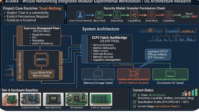Click the Hardware TCP/IP Offload callout
This screenshot has width=199, height=112.
[x=158, y=54]
